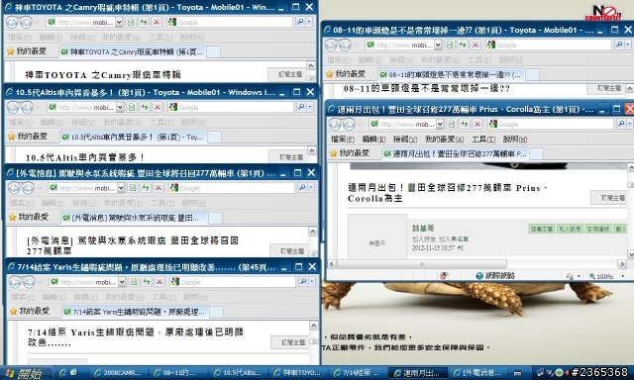Select the 連兩月出包 page tab
This screenshot has width=634, height=380.
[x=455, y=153]
